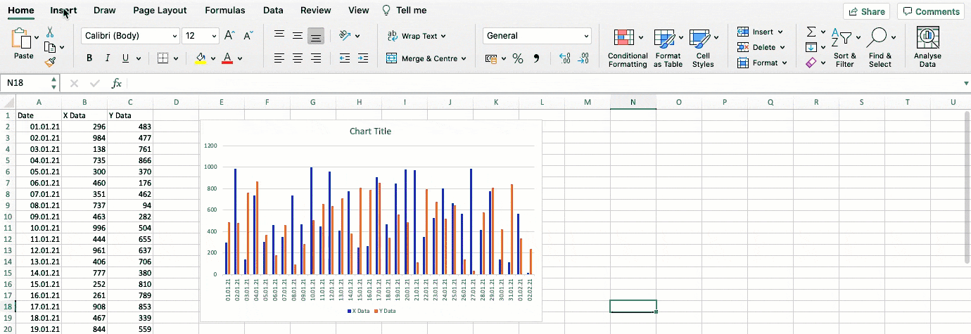Open the number format General dropdown
The image size is (971, 334).
[537, 36]
